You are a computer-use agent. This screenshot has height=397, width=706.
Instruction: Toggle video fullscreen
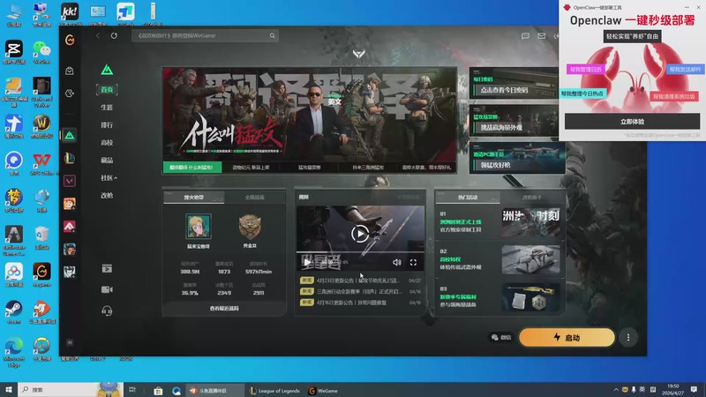pyautogui.click(x=413, y=262)
